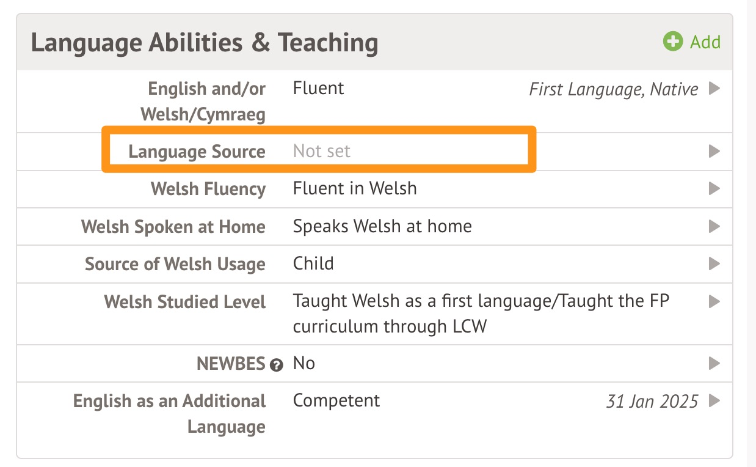This screenshot has width=756, height=467.
Task: Click the '31 Jan 2025' date
Action: pos(652,402)
